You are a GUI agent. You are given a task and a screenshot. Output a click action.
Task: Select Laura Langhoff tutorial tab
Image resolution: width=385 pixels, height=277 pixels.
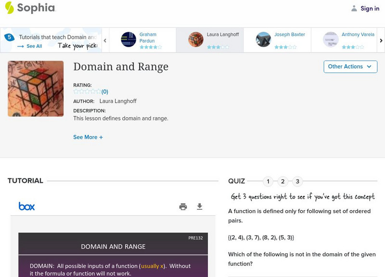click(x=209, y=39)
